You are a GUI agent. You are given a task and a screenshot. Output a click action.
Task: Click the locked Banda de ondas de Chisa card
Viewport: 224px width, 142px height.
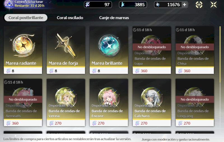click(195, 50)
